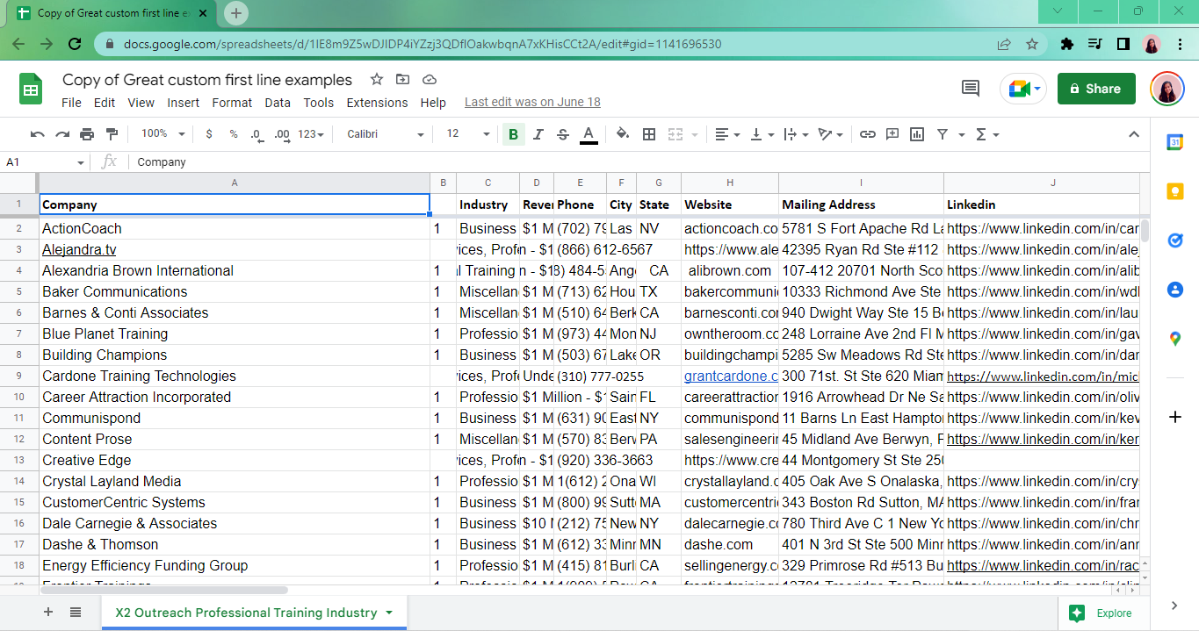The width and height of the screenshot is (1199, 631).
Task: Open the Extensions menu
Action: (377, 103)
